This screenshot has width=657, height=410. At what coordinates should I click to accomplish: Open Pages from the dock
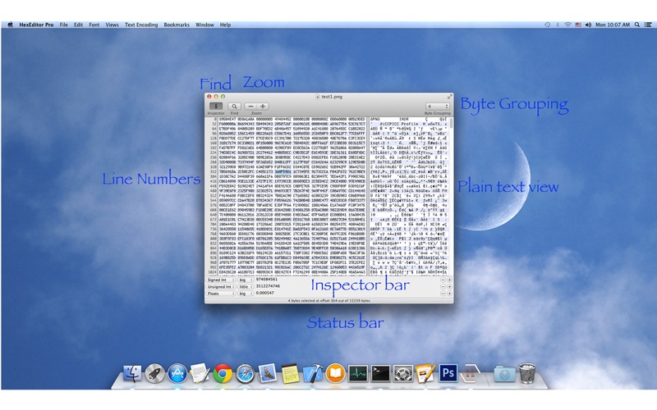click(425, 373)
